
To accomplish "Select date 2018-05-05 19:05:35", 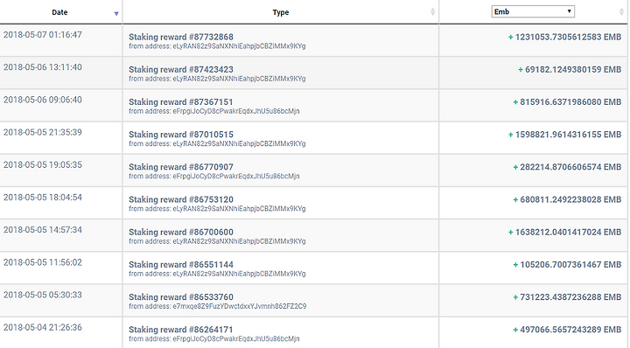I will click(x=43, y=165).
